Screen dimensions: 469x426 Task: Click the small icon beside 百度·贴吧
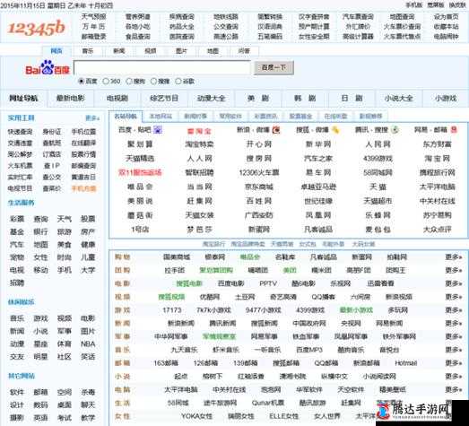pos(157,130)
